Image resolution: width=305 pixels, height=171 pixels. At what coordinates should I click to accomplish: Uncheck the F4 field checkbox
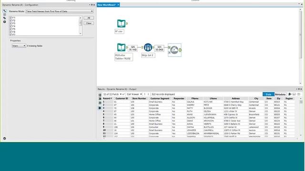pyautogui.click(x=10, y=26)
